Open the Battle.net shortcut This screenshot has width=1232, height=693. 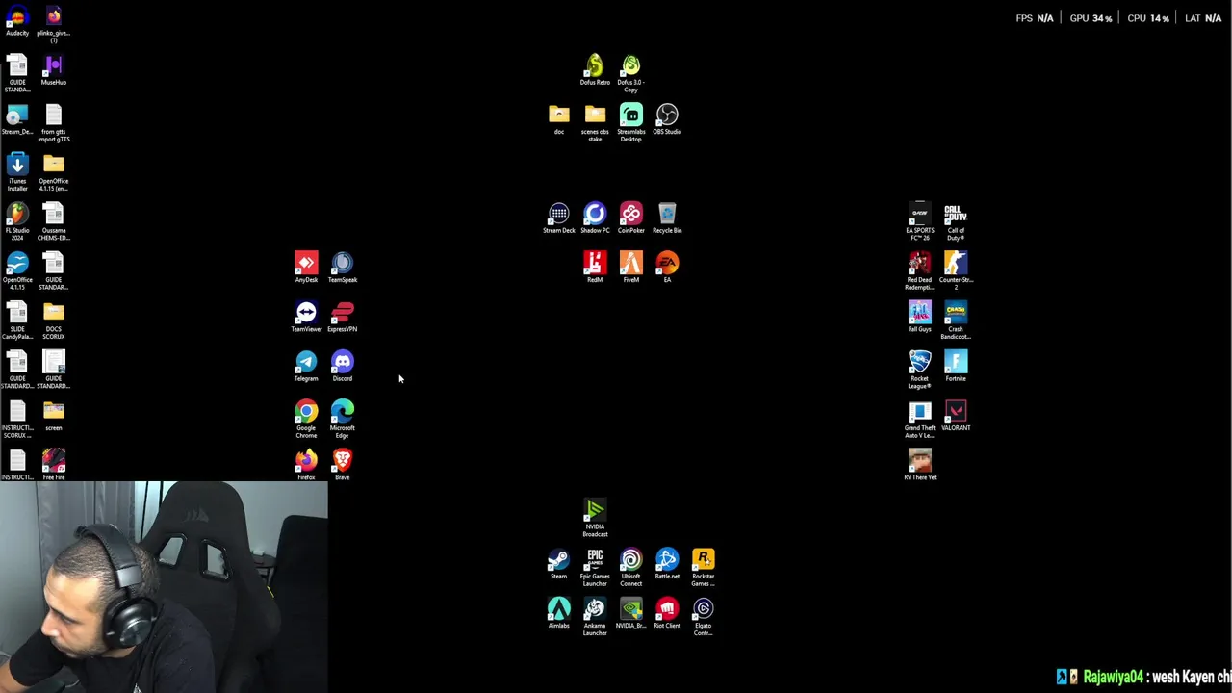[667, 564]
